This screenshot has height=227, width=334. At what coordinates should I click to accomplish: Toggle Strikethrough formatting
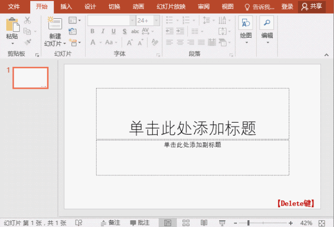(135, 31)
